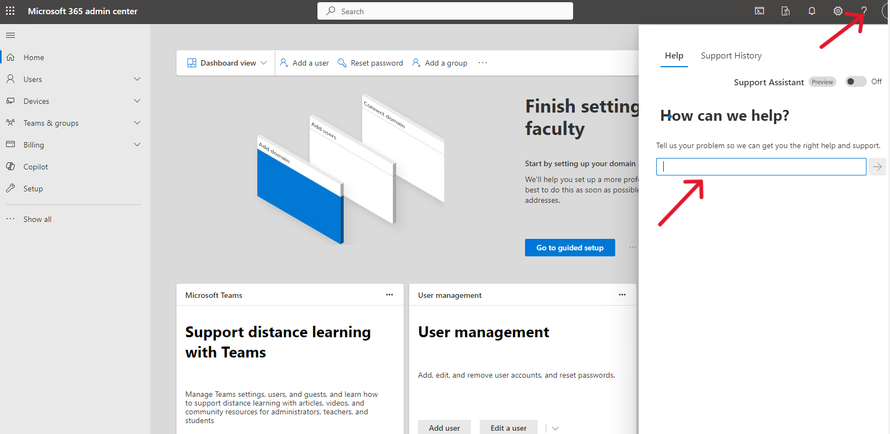Screen dimensions: 890x434
Task: Click the Teams & groups icon
Action: [10, 123]
